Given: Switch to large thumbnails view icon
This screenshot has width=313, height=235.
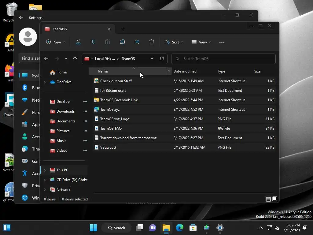Looking at the screenshot, I should (275, 199).
